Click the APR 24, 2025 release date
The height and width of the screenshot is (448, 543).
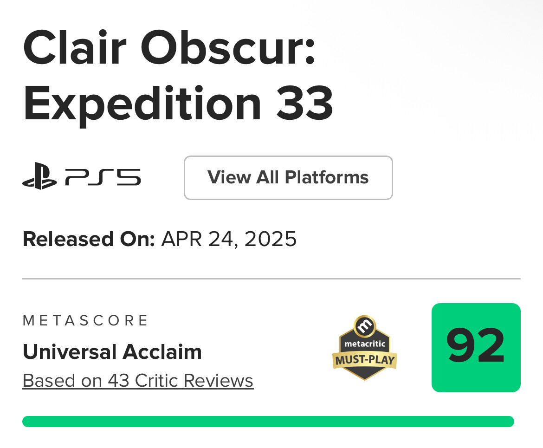[x=229, y=239]
